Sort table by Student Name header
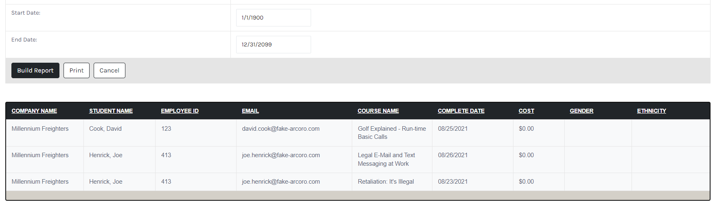Screen dimensions: 715x204 tap(111, 111)
